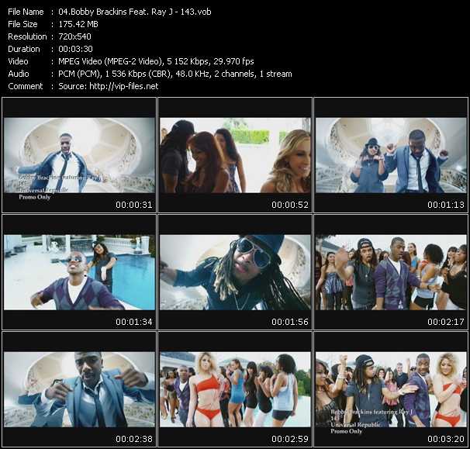This screenshot has height=449, width=470.
Task: Click the timestamp 00:00:31
Action: tap(134, 205)
